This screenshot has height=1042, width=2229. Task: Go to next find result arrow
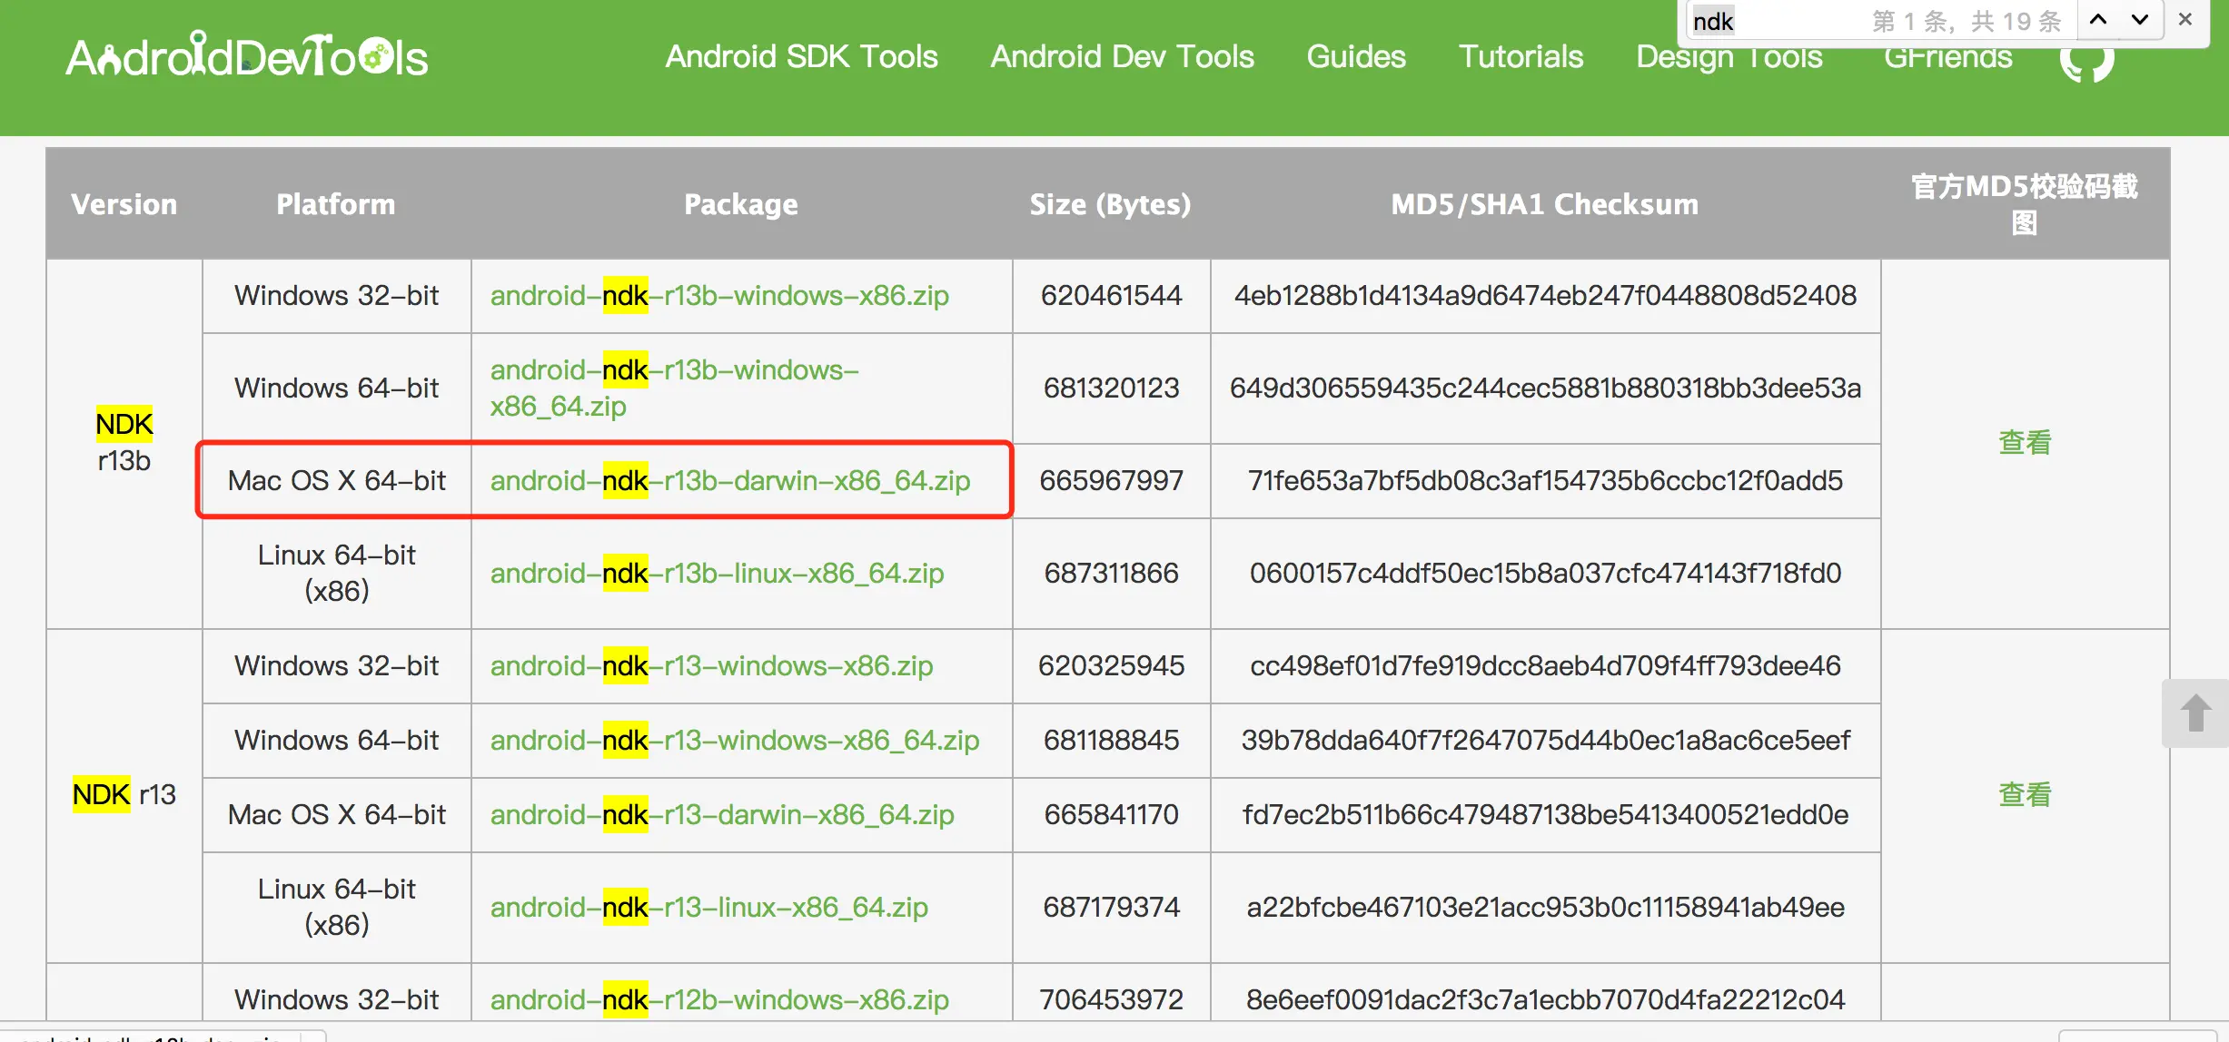(x=2140, y=20)
